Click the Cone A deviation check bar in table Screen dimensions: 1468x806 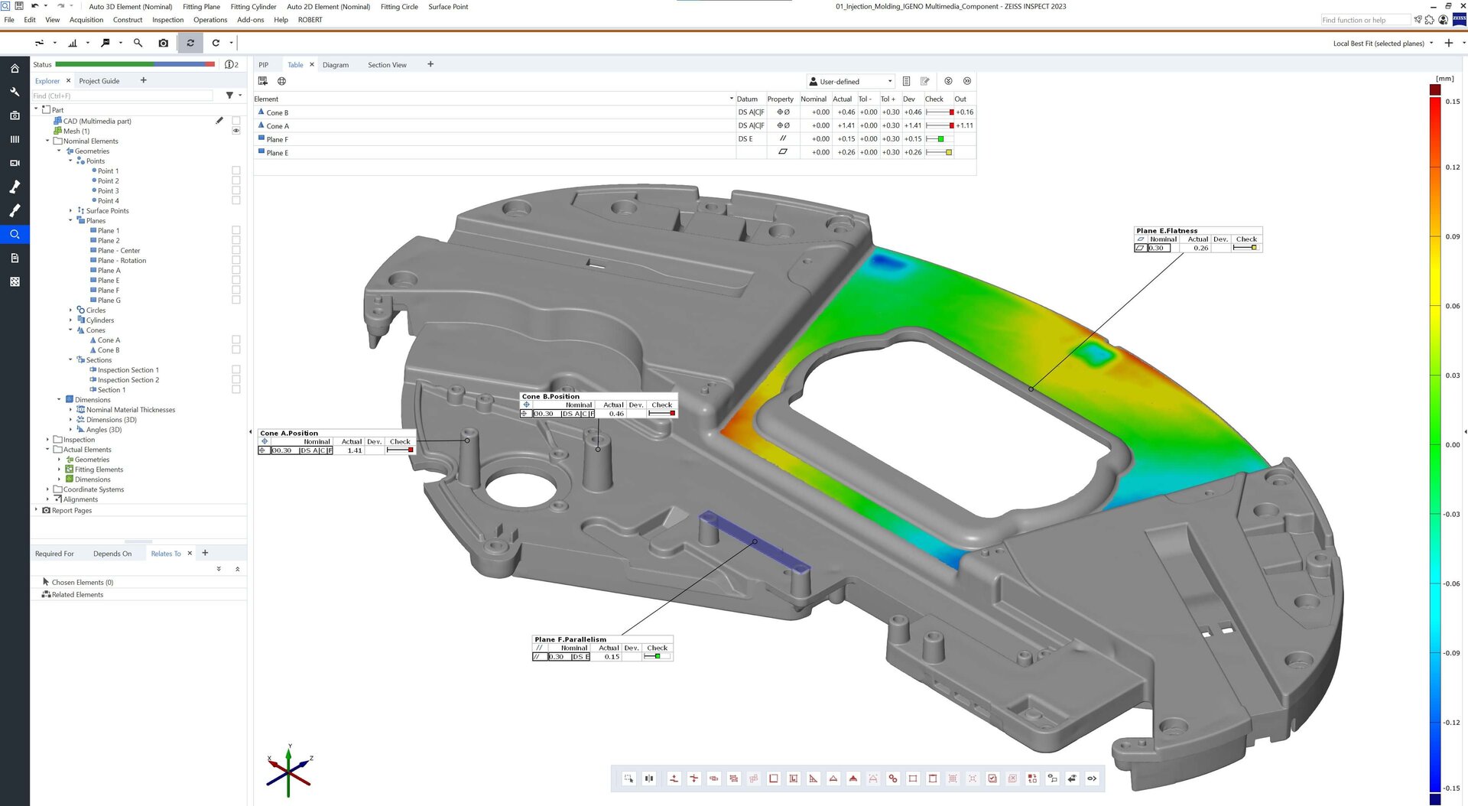click(x=940, y=125)
